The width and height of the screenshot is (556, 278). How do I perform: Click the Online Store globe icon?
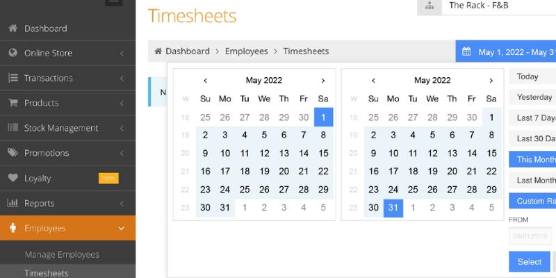[13, 53]
